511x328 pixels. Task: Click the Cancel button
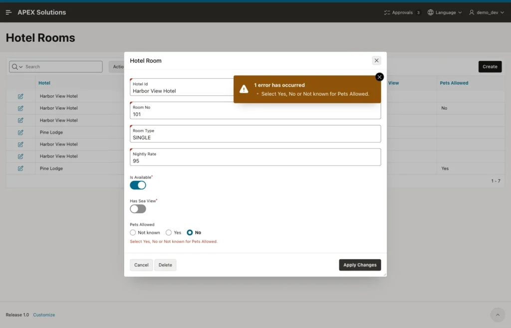(x=141, y=265)
